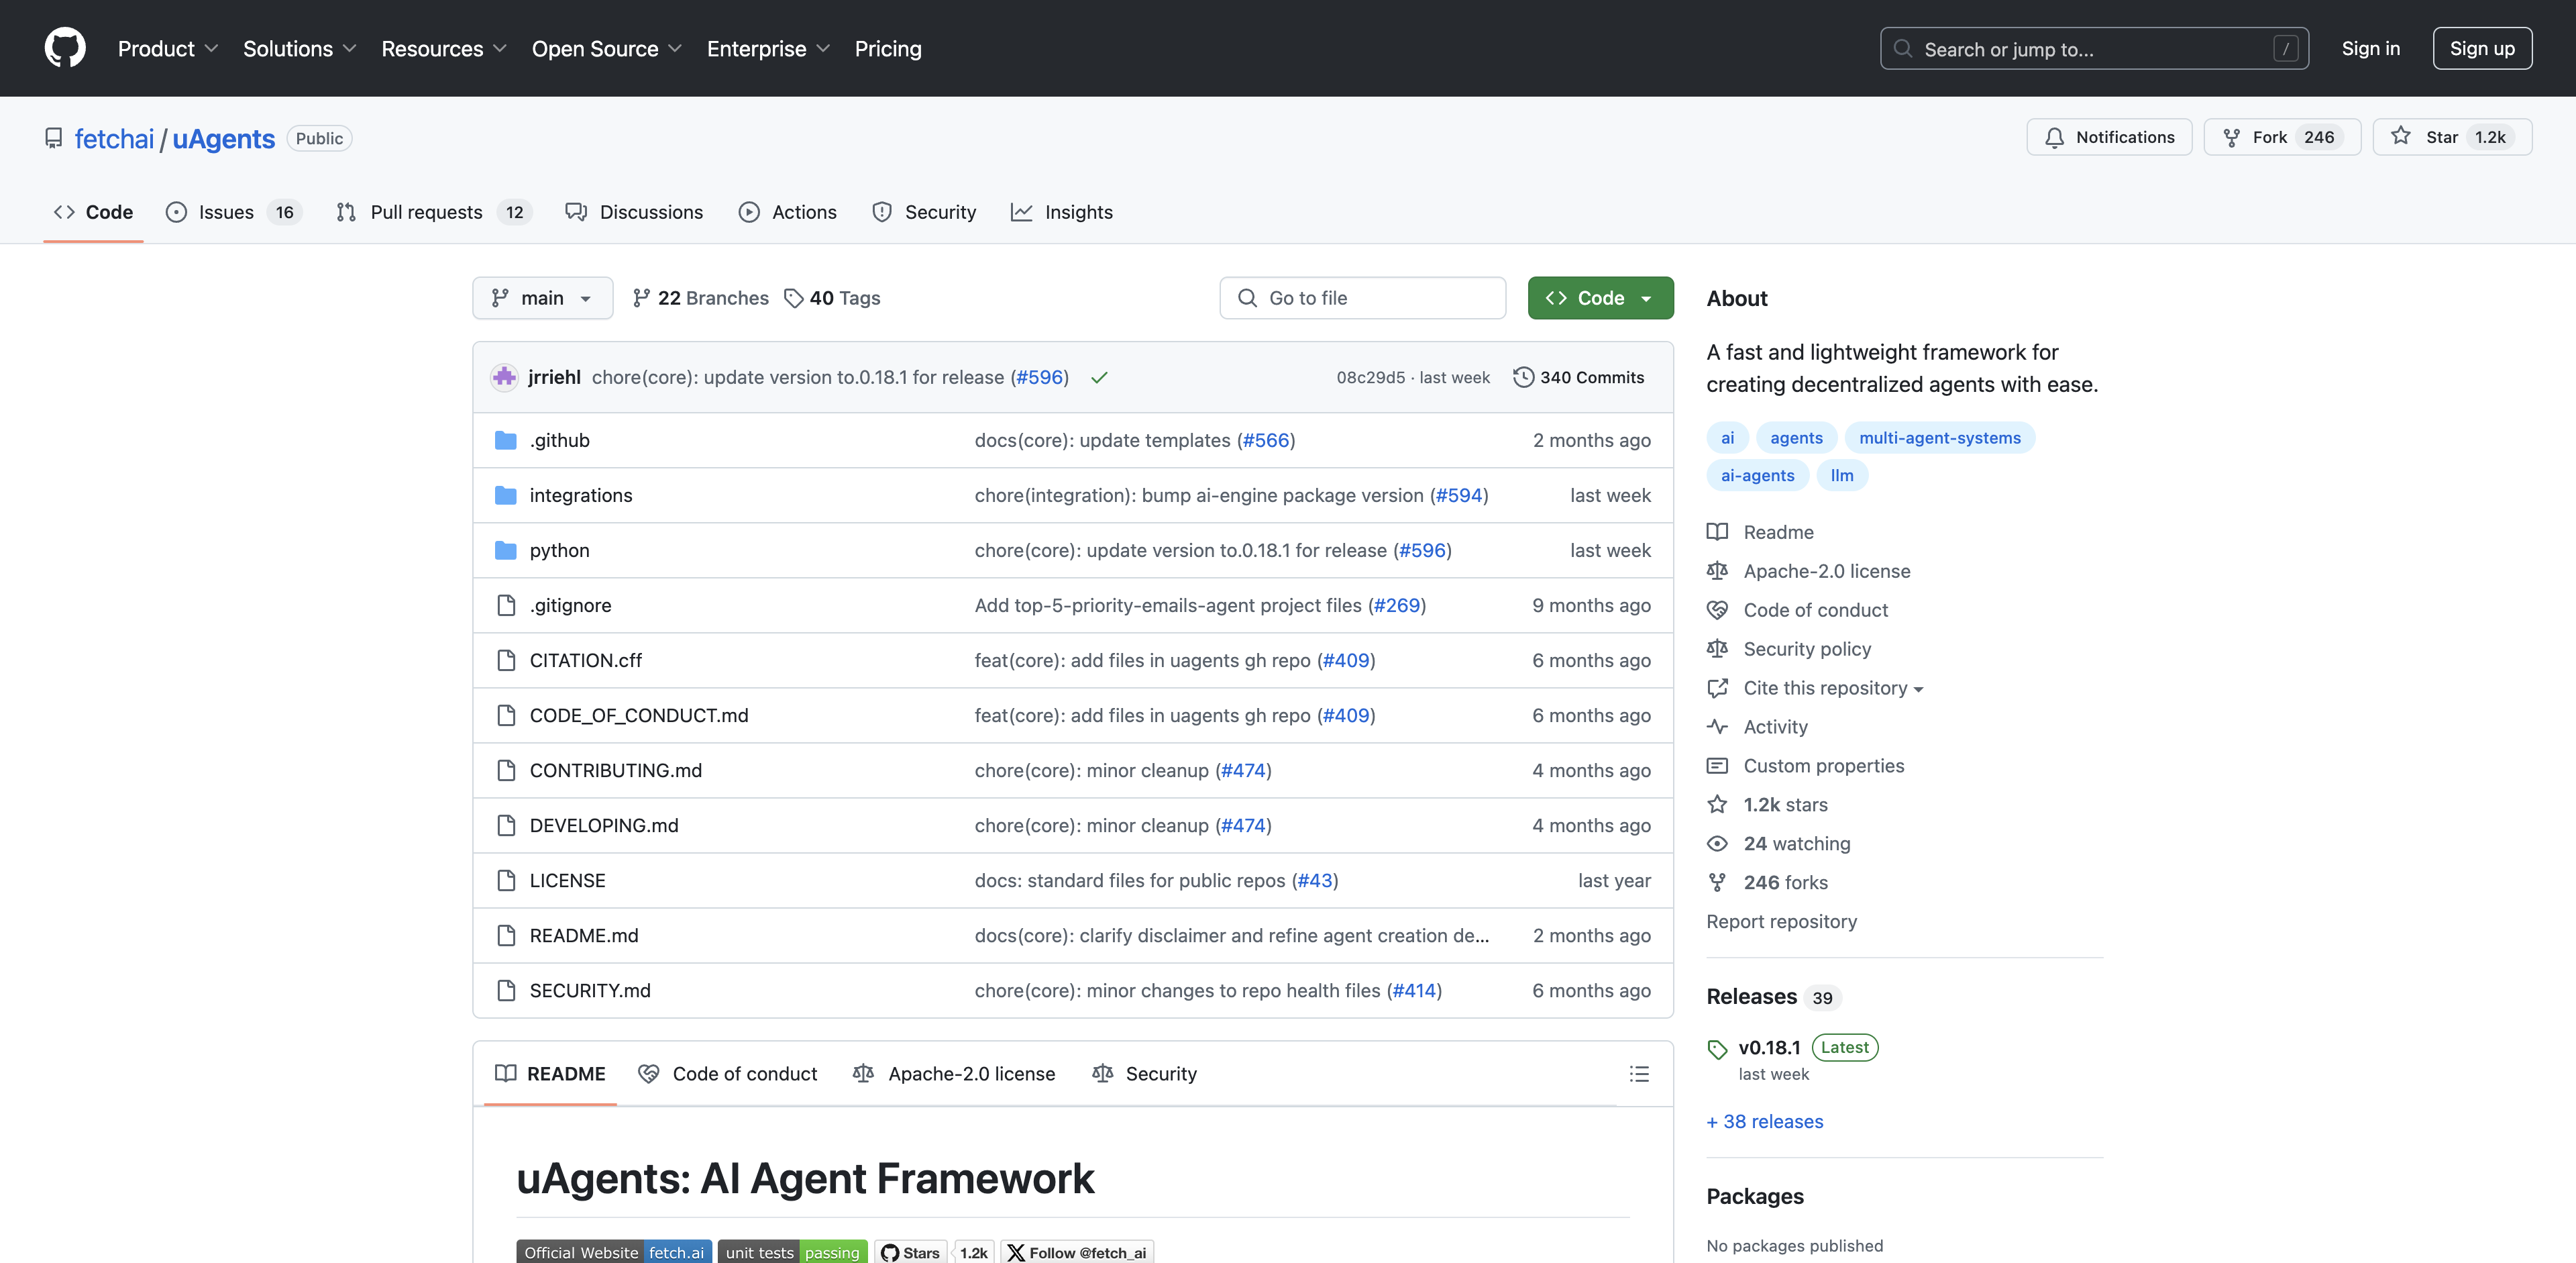Click the Security policy scale icon
The image size is (2576, 1263).
pyautogui.click(x=1717, y=649)
